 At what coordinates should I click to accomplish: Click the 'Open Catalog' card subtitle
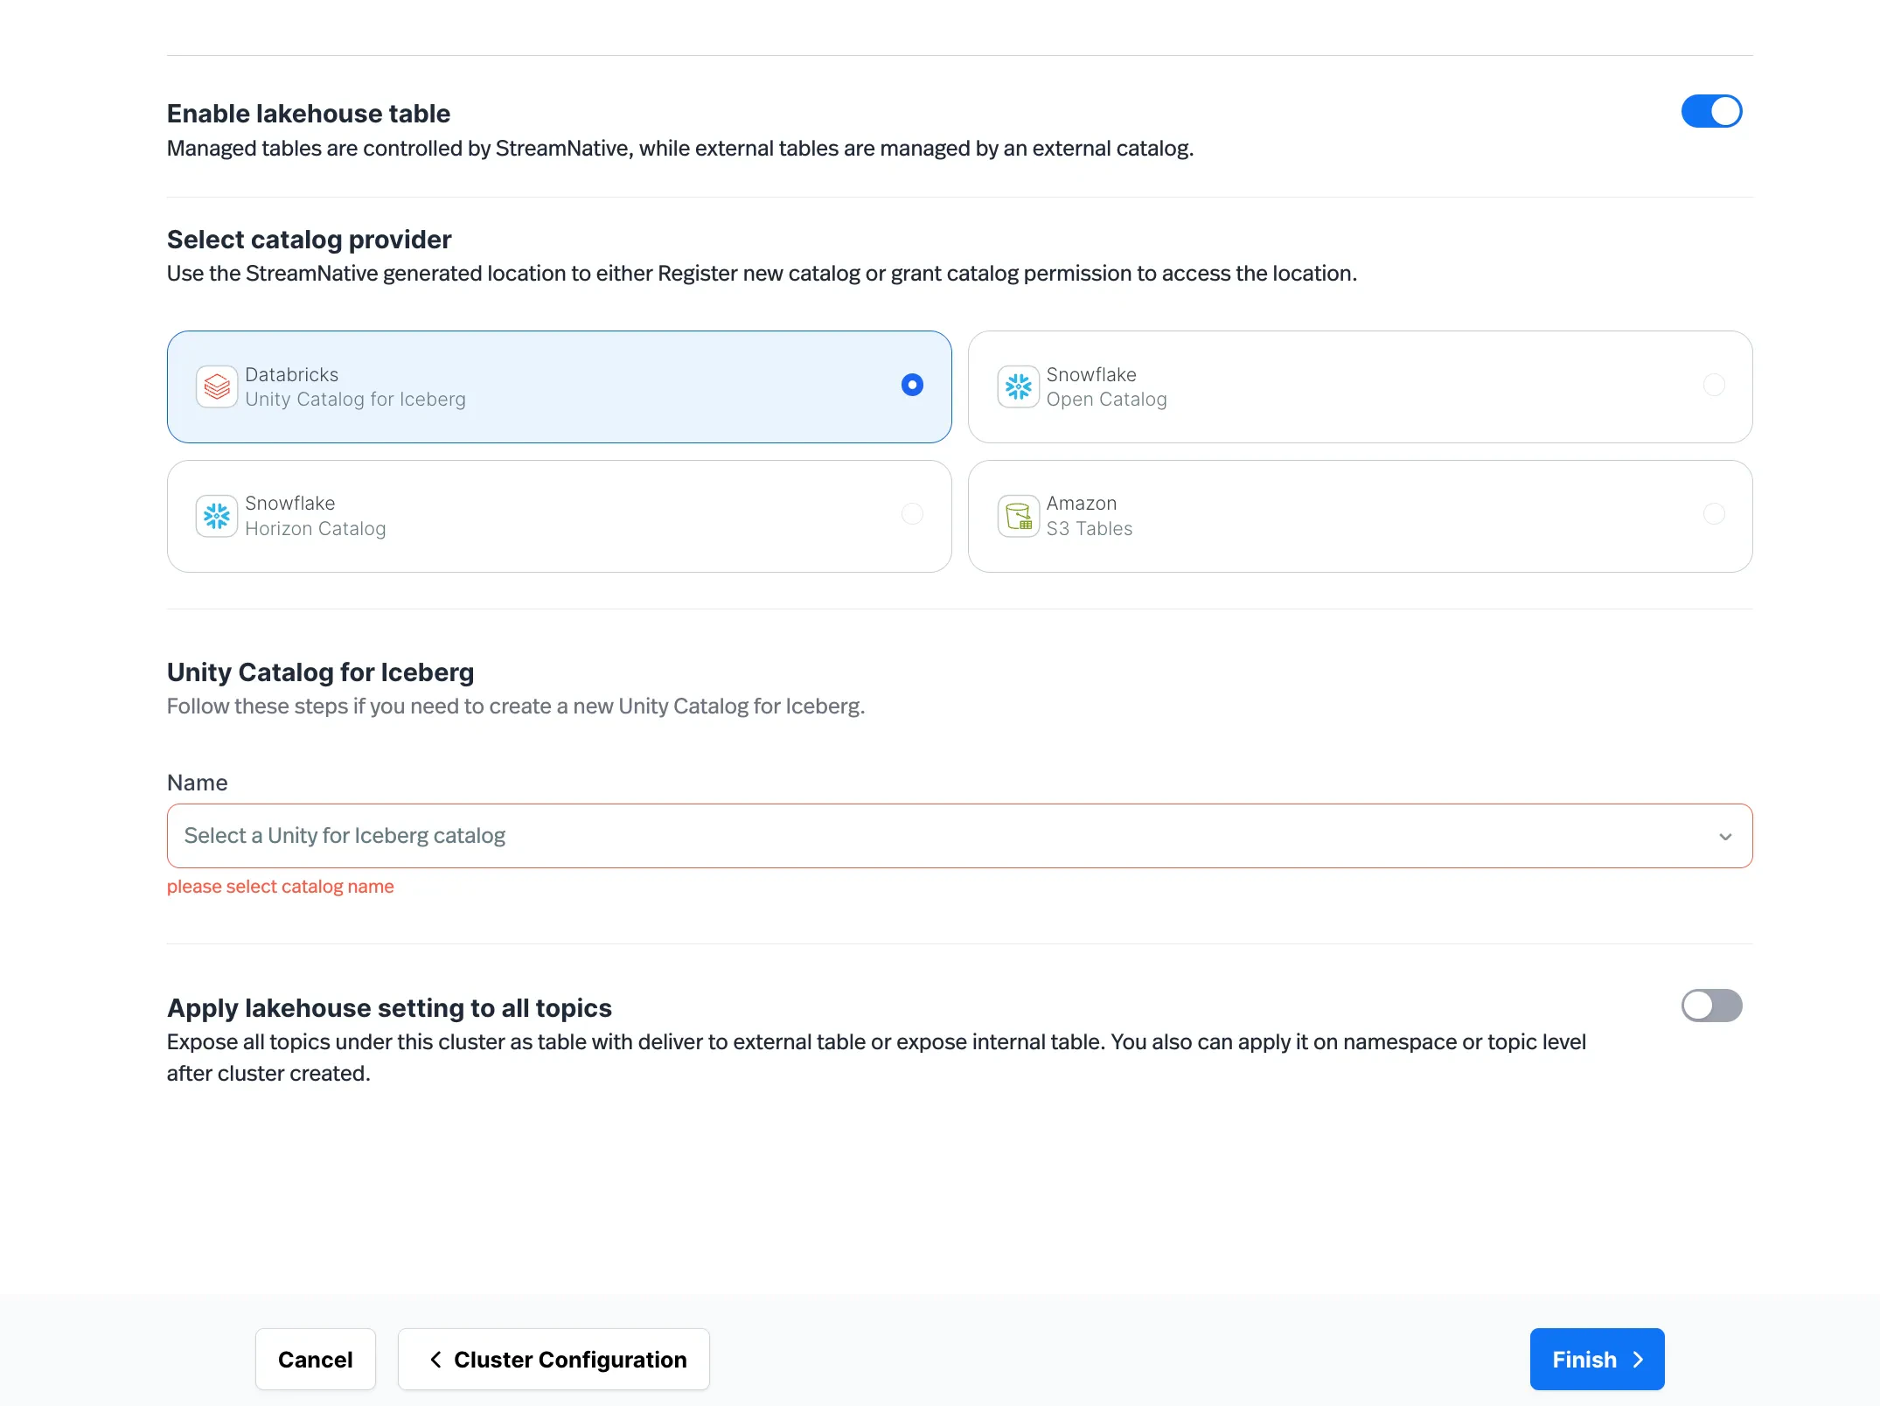pyautogui.click(x=1106, y=400)
